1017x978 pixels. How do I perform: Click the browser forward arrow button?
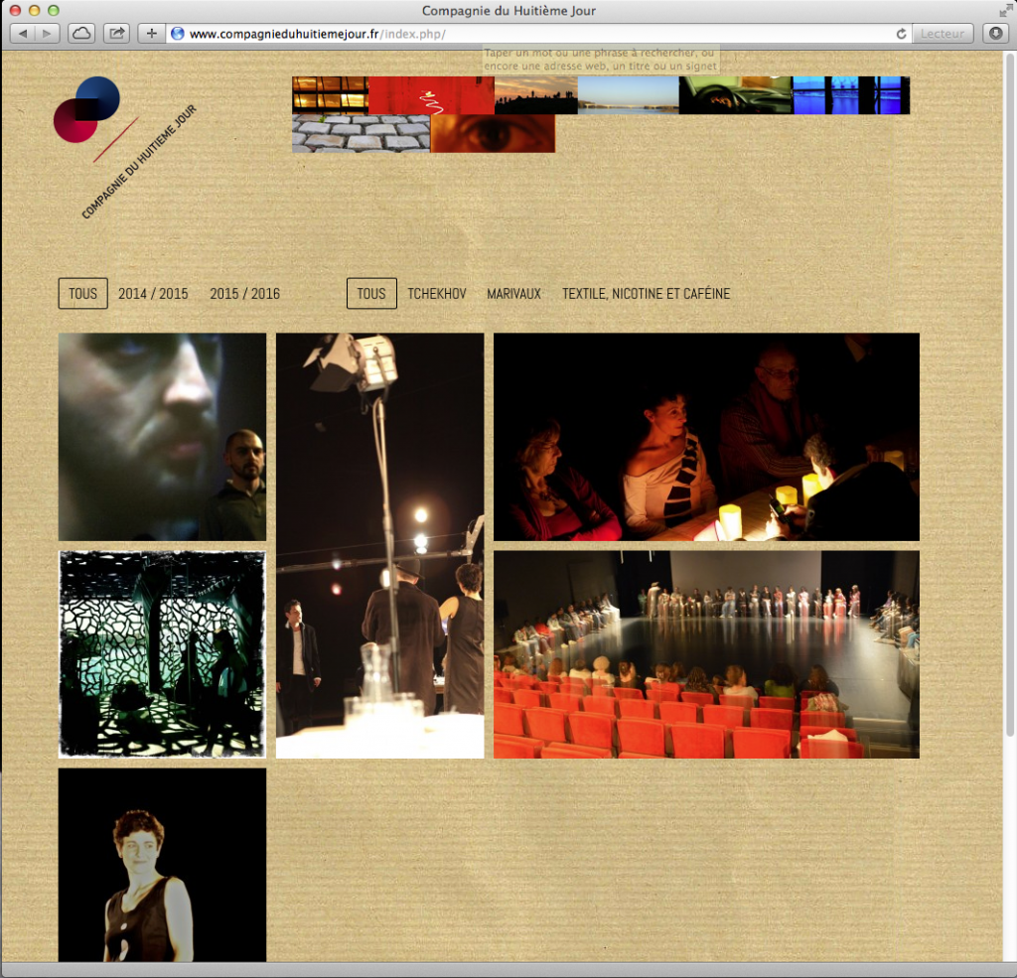pos(46,33)
